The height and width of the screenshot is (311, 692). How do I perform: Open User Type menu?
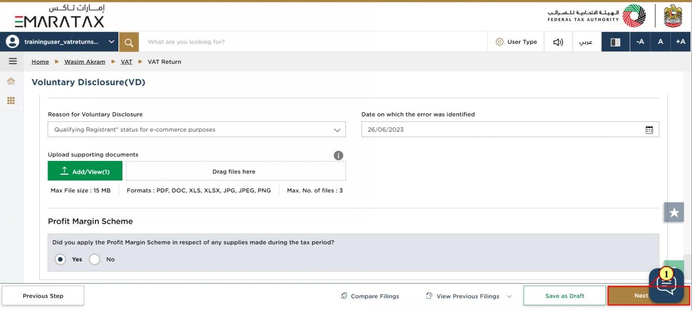516,42
